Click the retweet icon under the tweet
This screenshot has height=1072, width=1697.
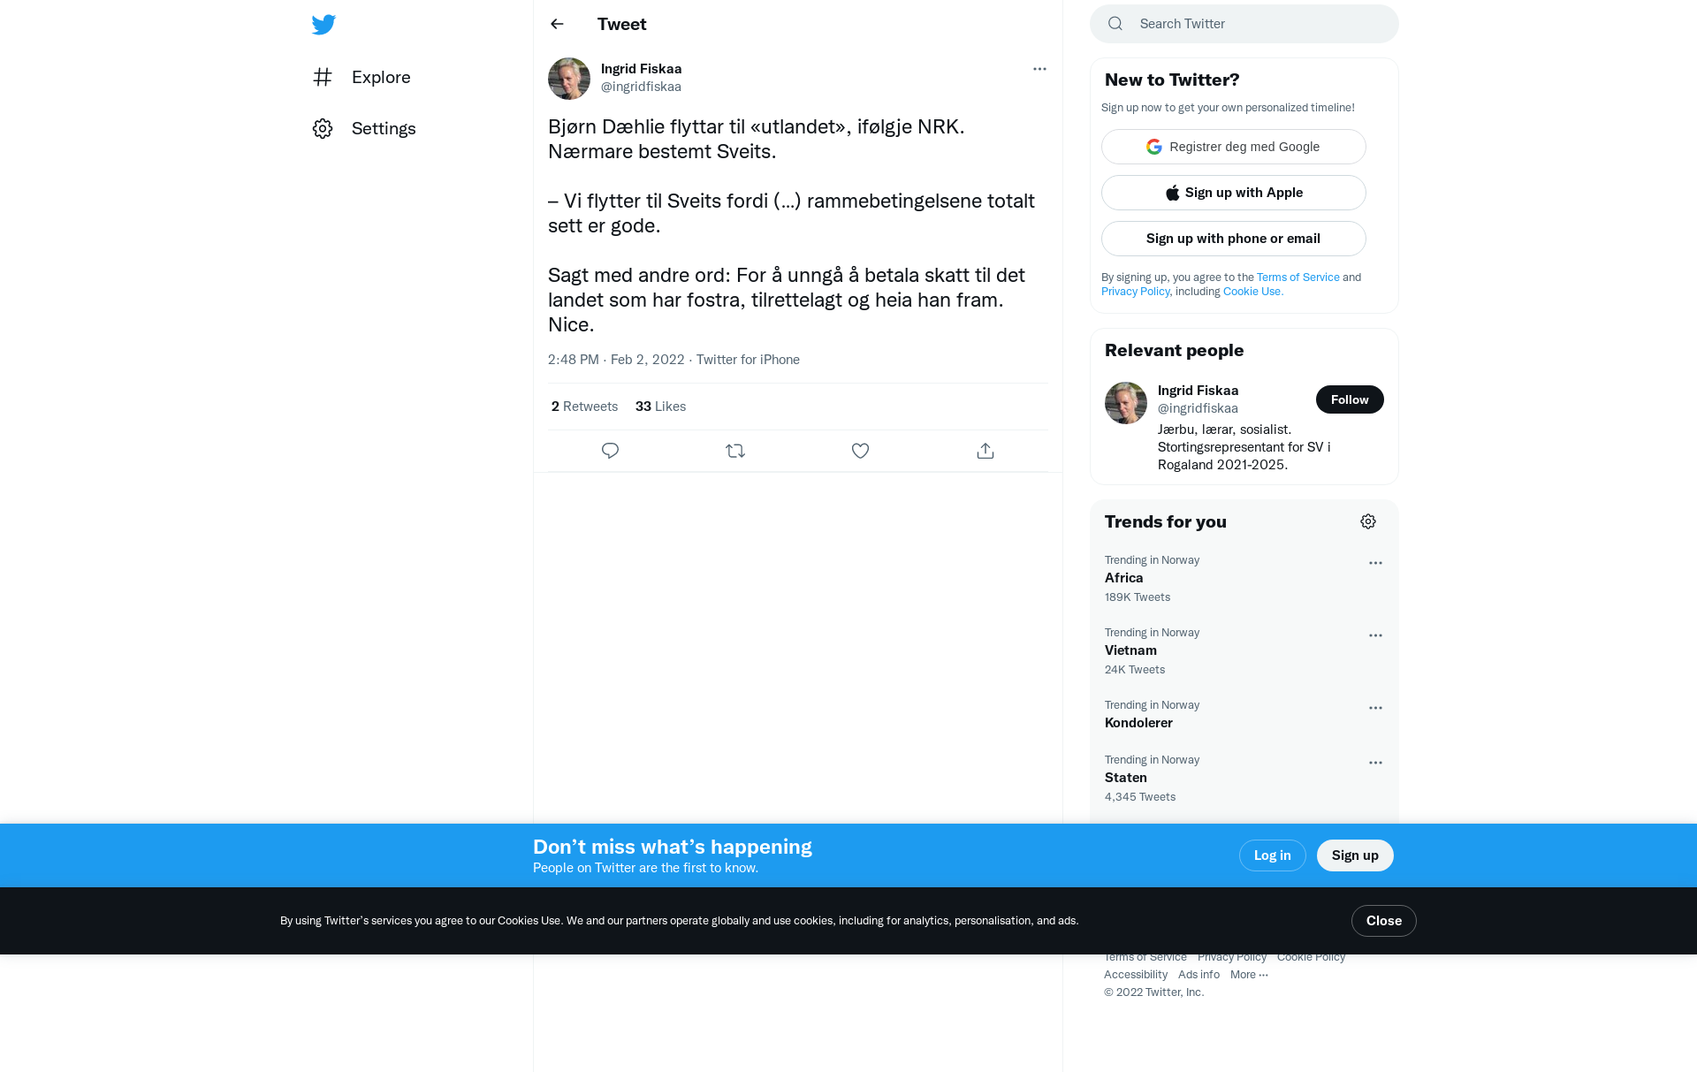(735, 451)
